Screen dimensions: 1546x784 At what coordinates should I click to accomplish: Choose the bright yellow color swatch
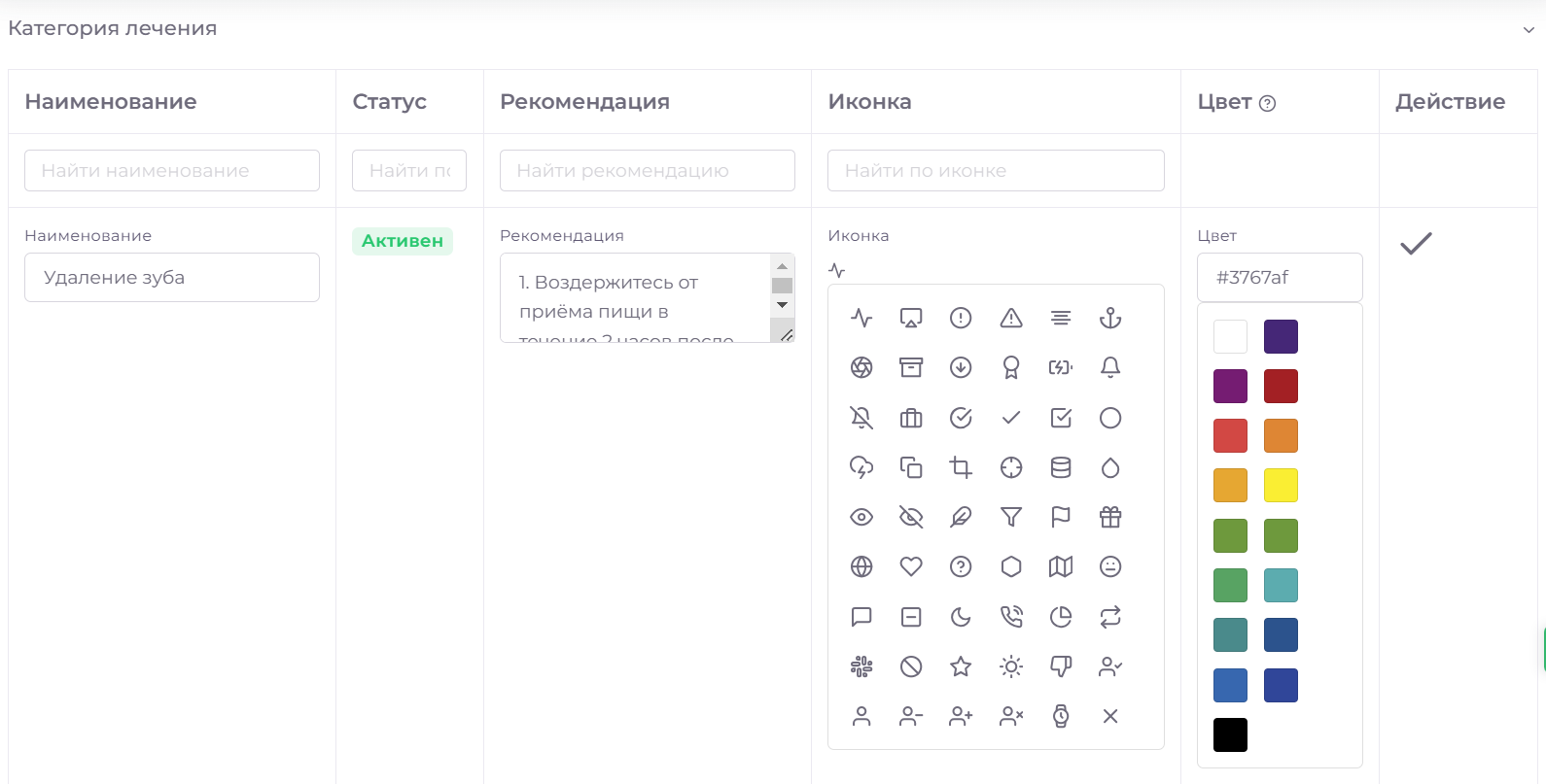1281,485
